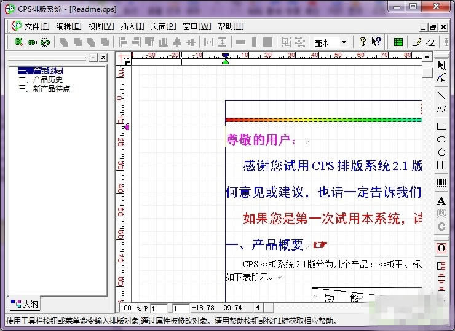Viewport: 455px width, 331px height.
Task: Select the pentagon polygon tool
Action: (x=441, y=152)
